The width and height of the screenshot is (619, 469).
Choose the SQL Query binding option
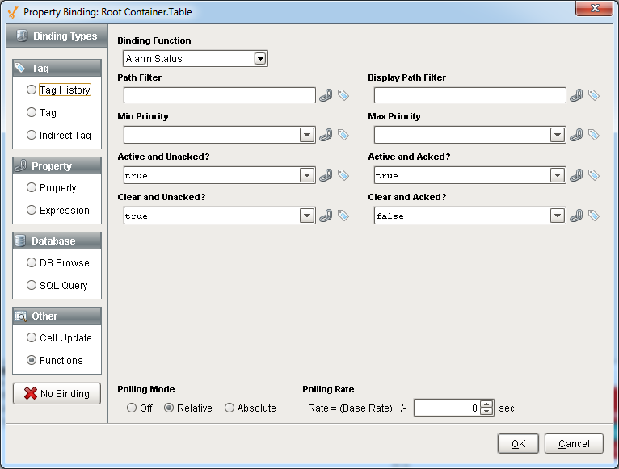[x=32, y=285]
